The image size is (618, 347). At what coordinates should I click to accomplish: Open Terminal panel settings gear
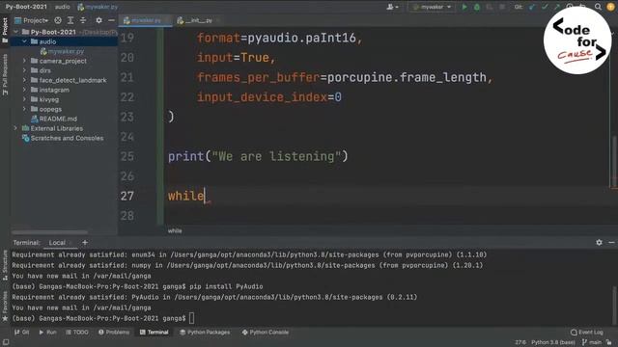tap(599, 242)
